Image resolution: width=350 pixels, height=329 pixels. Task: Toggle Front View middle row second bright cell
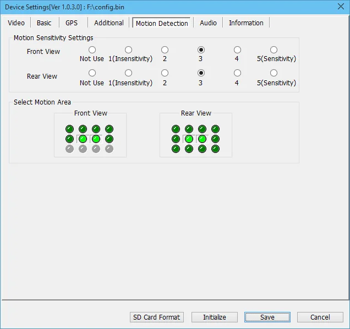(83, 139)
